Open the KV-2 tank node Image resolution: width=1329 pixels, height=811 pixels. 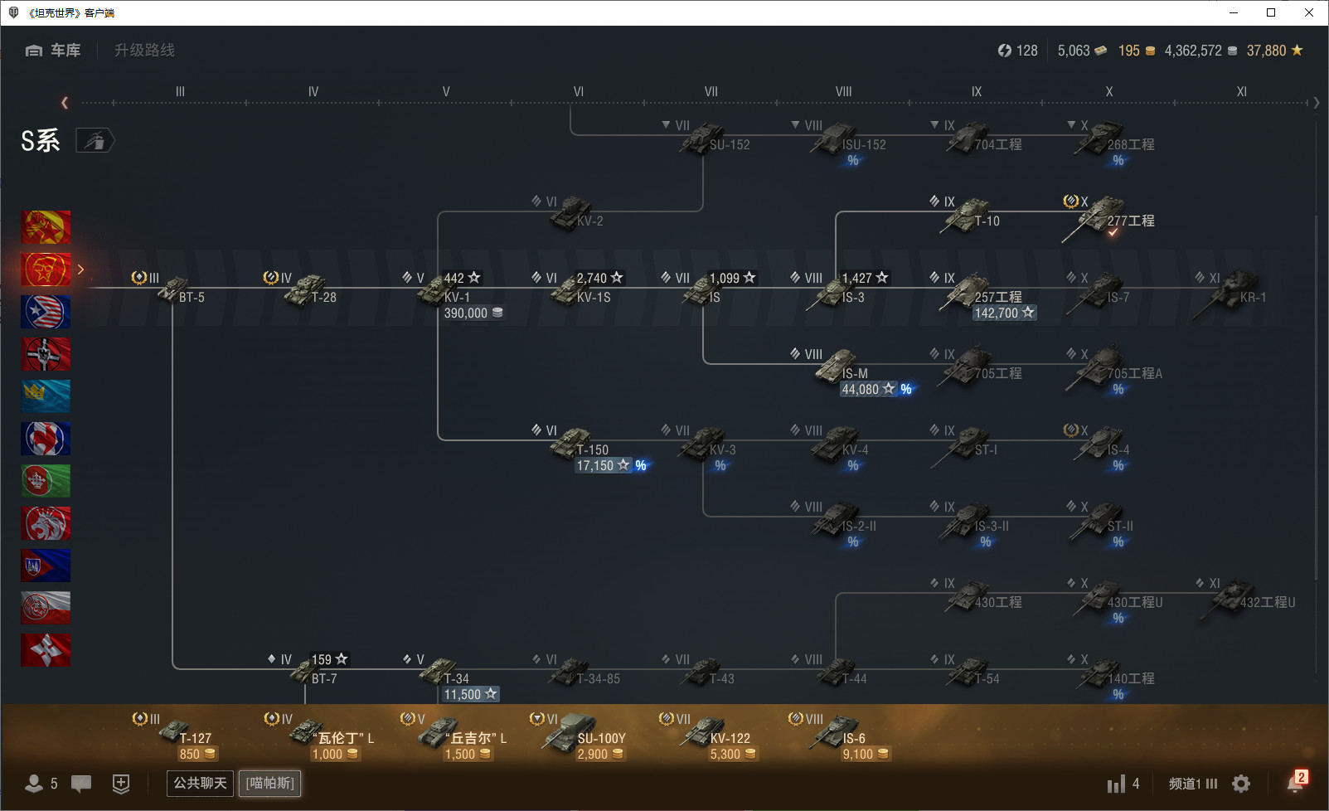569,212
